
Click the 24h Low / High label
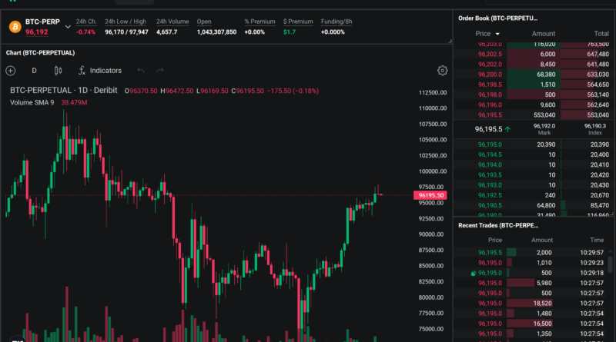[x=126, y=22]
